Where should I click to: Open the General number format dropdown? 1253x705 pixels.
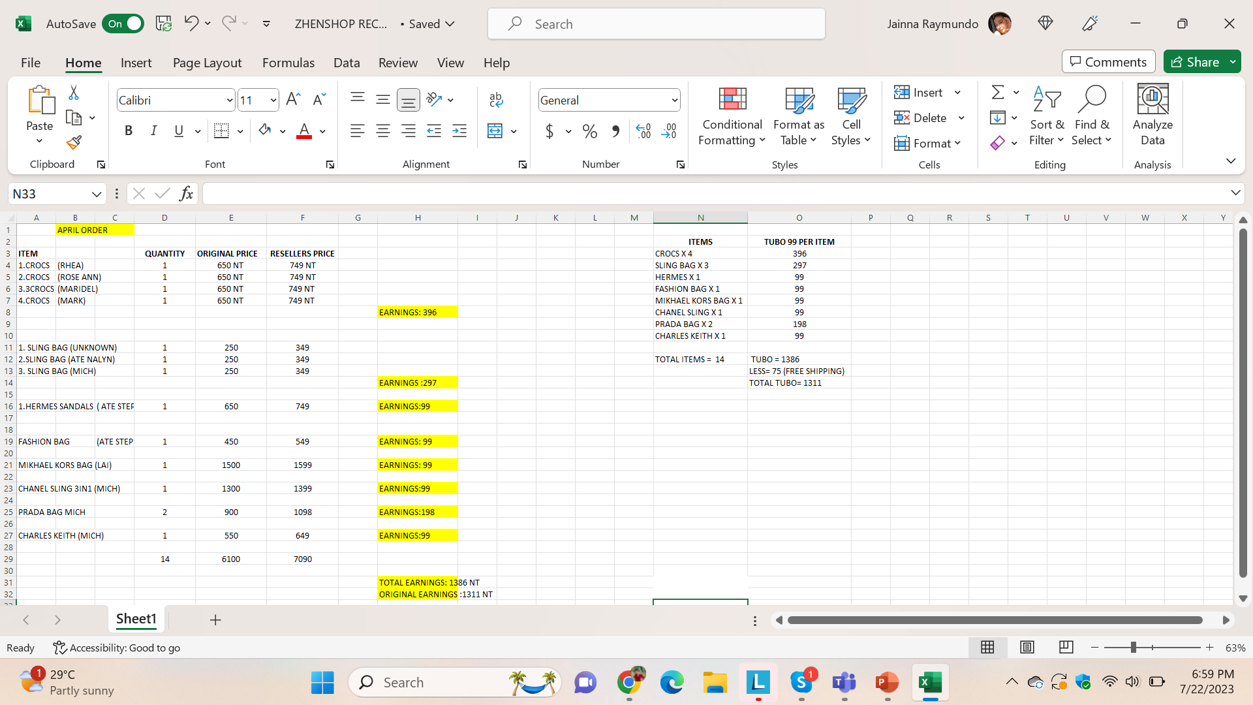674,100
